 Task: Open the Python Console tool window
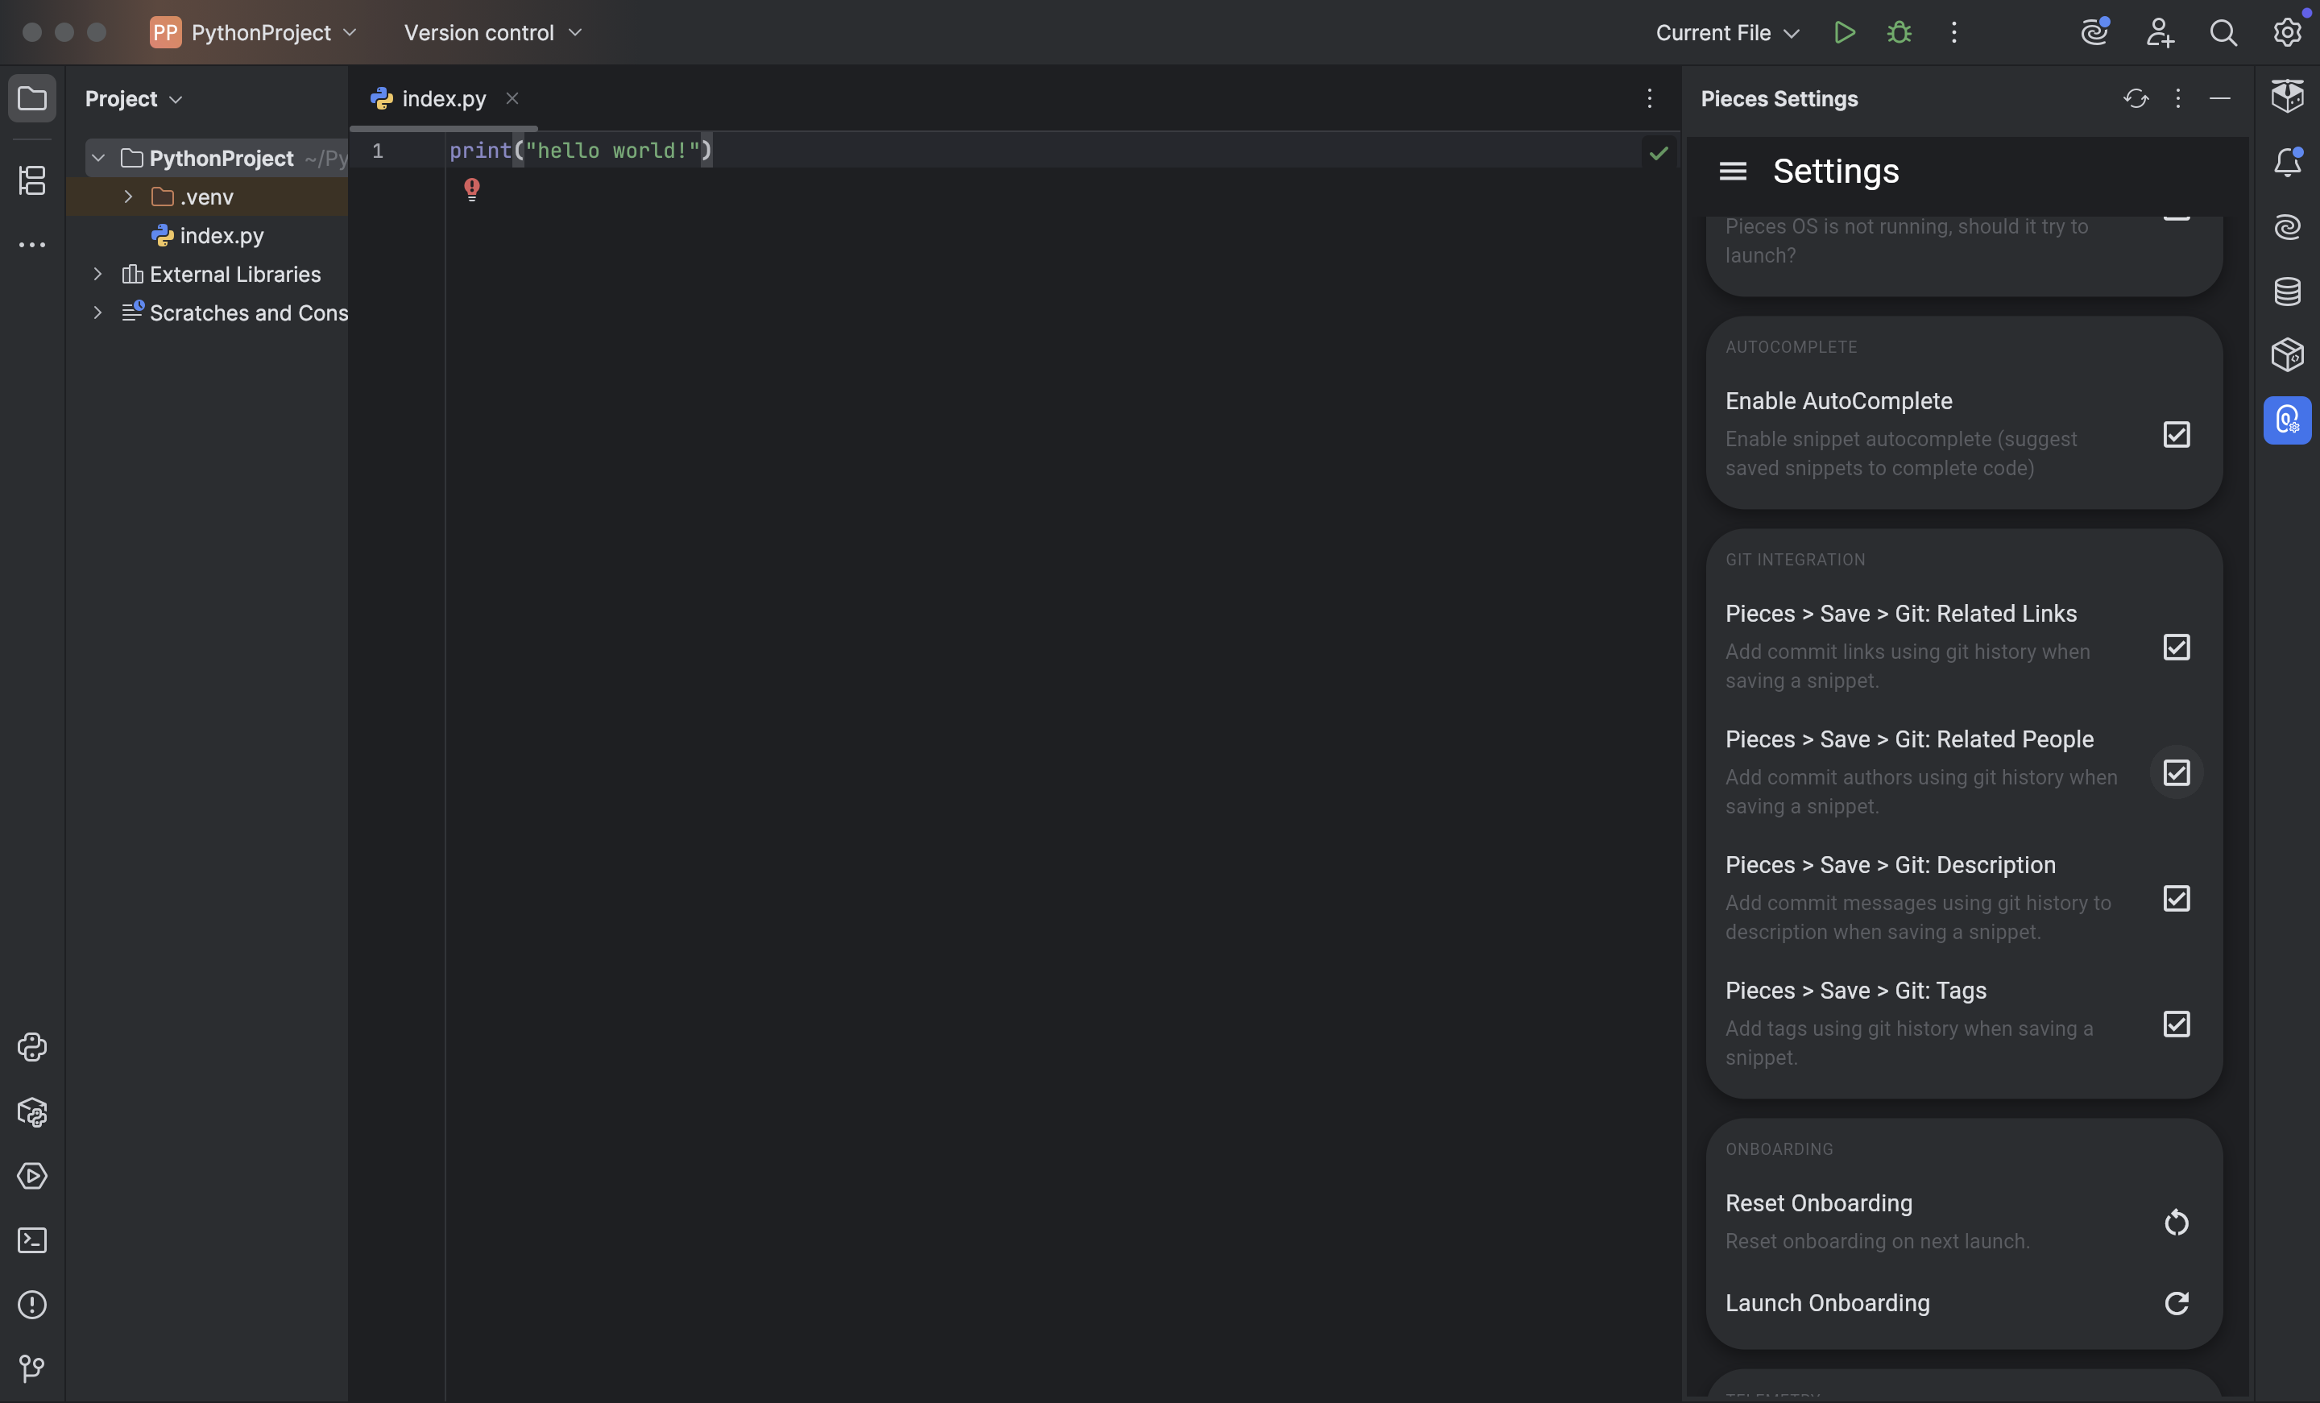32,1047
